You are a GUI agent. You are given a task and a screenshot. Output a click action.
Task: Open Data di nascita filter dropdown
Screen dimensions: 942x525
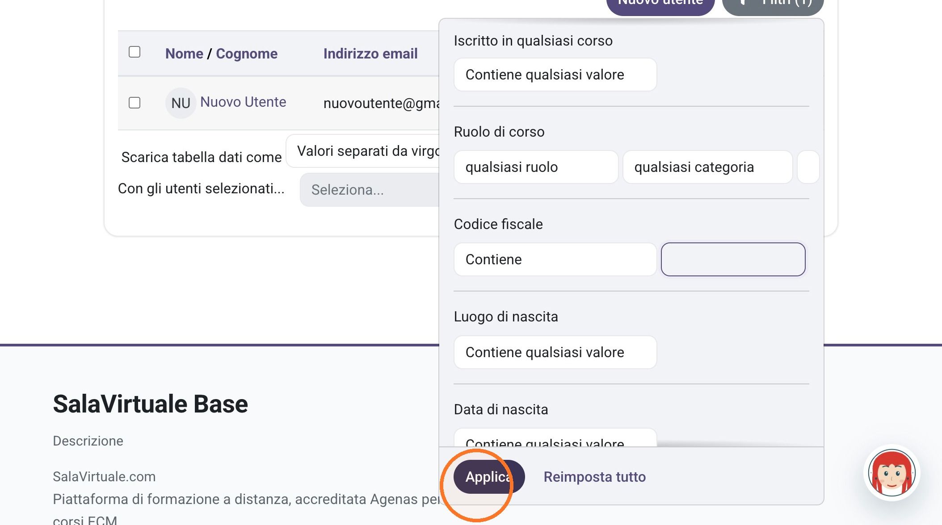[x=555, y=438]
